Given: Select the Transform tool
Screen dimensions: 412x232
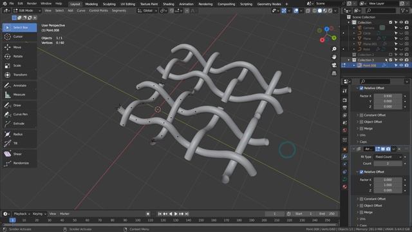Looking at the screenshot, I should click(19, 75).
